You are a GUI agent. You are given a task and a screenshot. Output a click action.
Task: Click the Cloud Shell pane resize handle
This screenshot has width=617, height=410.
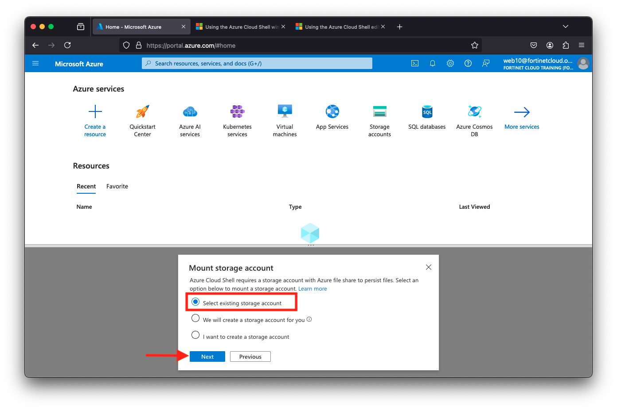pos(311,245)
